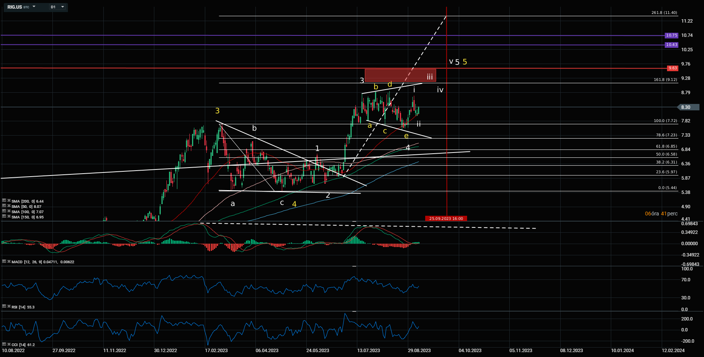
Task: Open settings icon for SMA 100 indicator
Action: point(4,212)
